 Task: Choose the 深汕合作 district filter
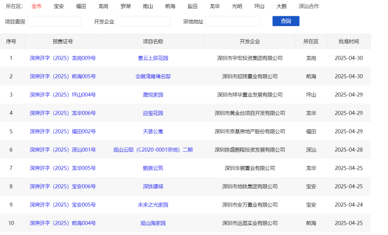309,6
